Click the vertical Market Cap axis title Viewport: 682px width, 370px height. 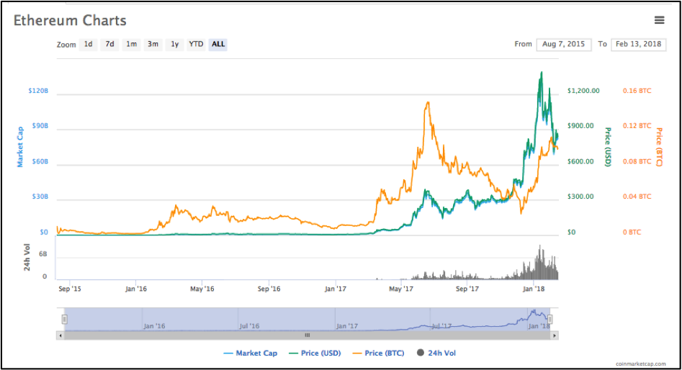click(x=19, y=147)
